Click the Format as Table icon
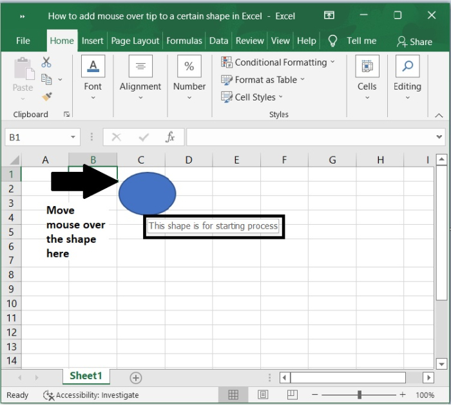The image size is (451, 405). click(x=227, y=80)
